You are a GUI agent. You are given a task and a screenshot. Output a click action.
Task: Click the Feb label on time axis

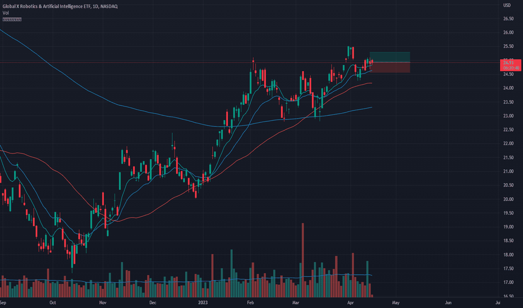250,302
